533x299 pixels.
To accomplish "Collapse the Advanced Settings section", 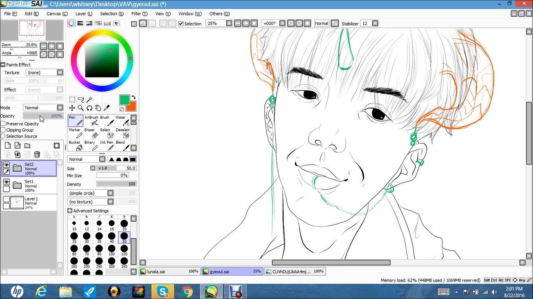I will [x=70, y=211].
